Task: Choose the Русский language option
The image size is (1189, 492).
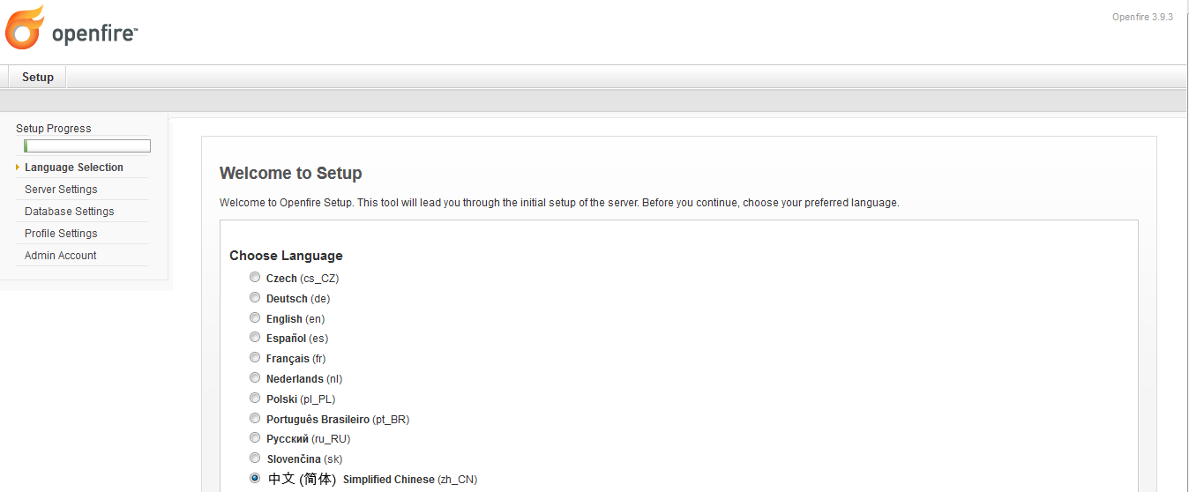Action: click(255, 438)
